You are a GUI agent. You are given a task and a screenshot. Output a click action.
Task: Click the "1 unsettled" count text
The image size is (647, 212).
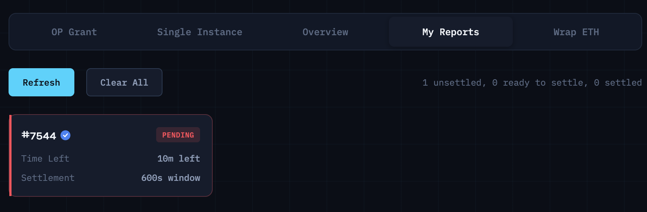453,83
